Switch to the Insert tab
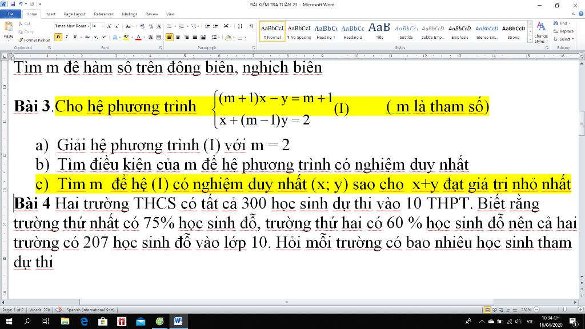This screenshot has width=585, height=329. [50, 14]
